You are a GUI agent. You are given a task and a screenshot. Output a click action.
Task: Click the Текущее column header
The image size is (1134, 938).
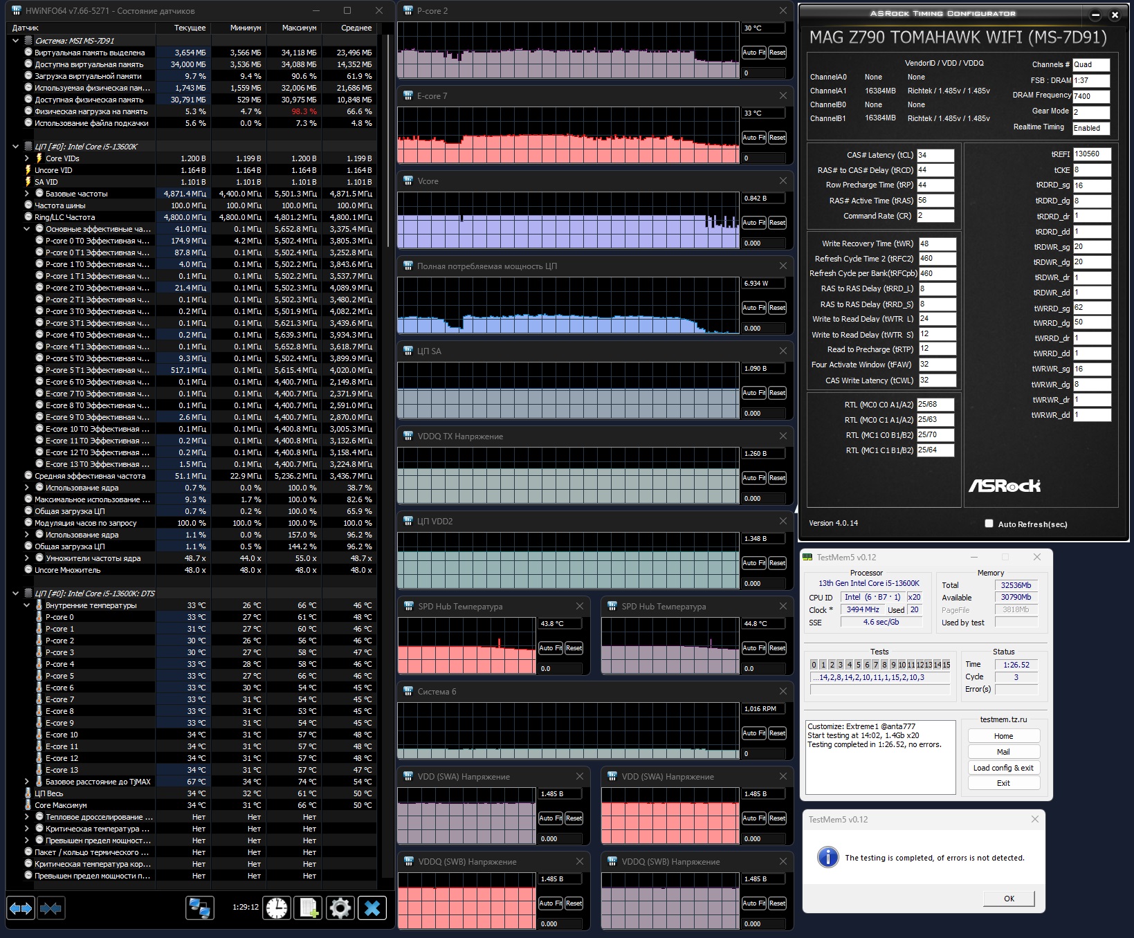point(183,28)
